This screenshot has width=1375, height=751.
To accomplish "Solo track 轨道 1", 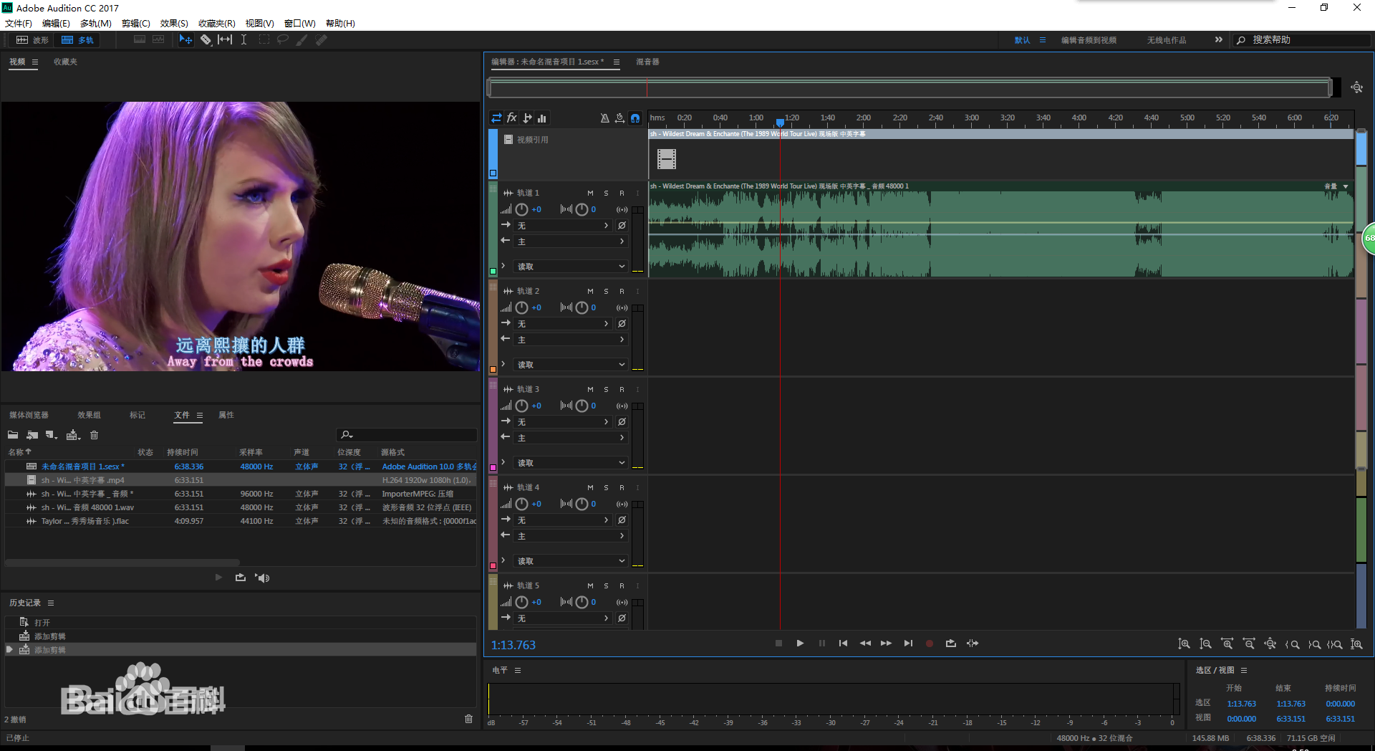I will coord(606,193).
